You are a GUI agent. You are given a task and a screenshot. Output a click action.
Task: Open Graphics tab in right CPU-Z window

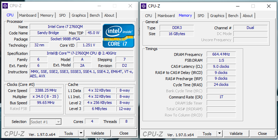217,16
